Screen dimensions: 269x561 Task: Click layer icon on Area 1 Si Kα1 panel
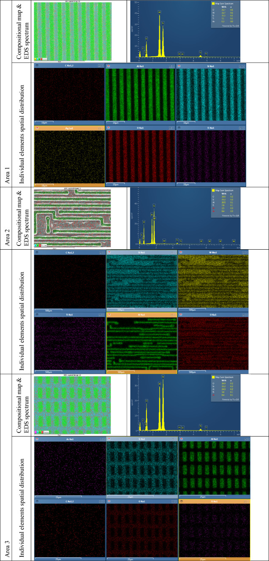tap(179, 66)
